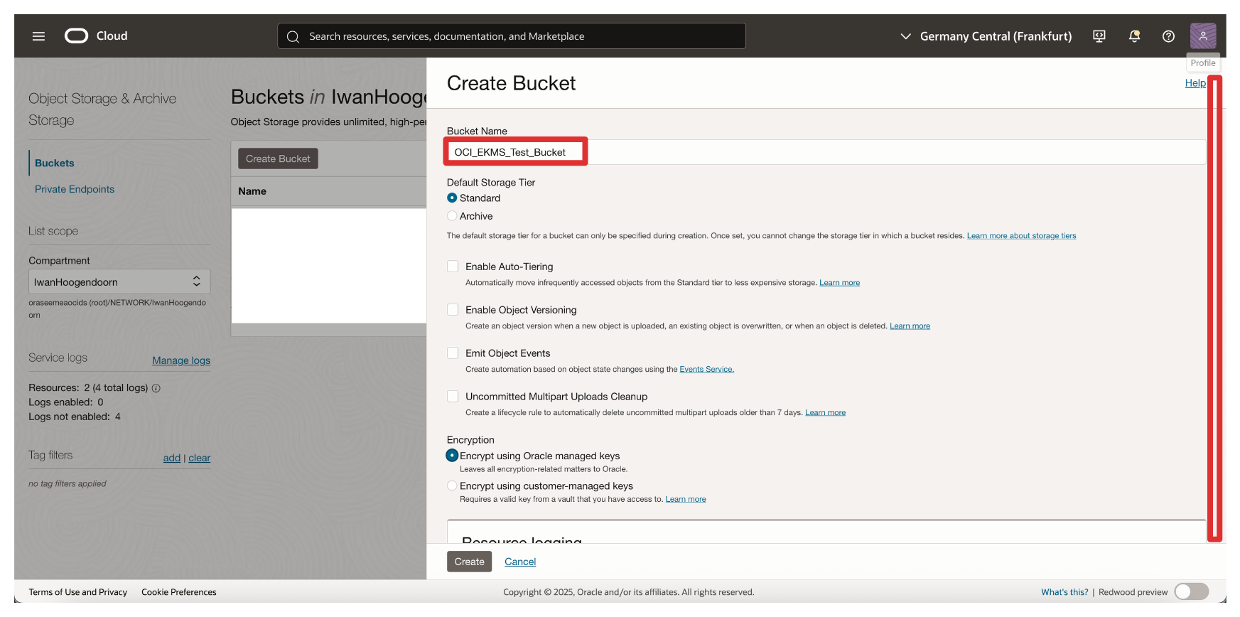Image resolution: width=1240 pixels, height=617 pixels.
Task: Open Private Endpoints in sidebar
Action: [75, 189]
